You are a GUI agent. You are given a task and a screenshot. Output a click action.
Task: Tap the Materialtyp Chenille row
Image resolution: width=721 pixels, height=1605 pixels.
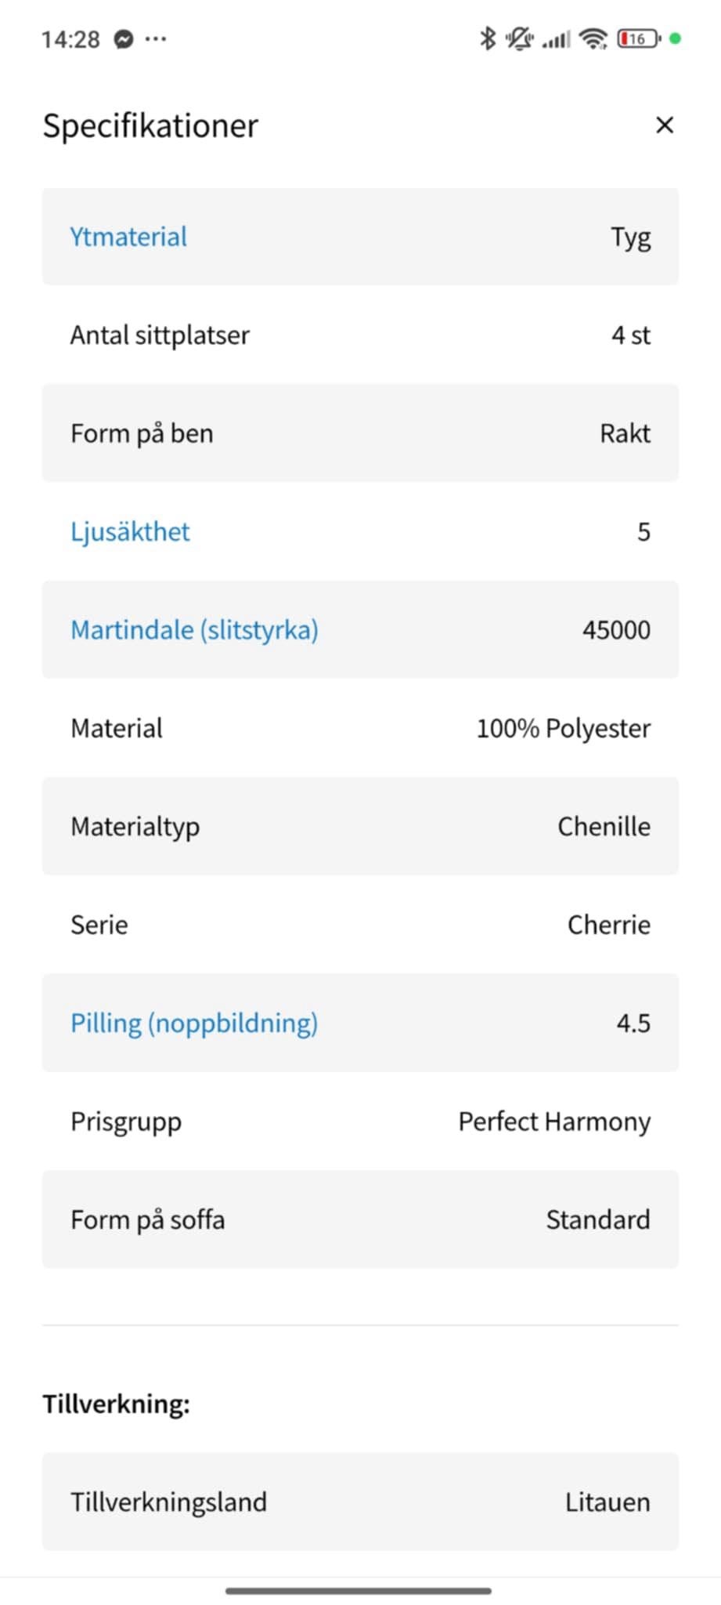pos(360,826)
